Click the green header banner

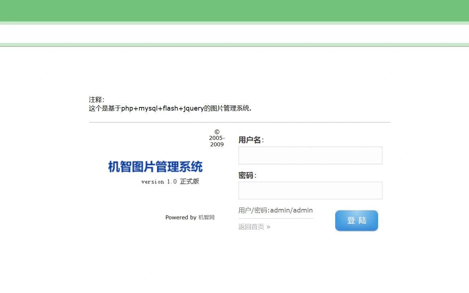[x=234, y=11]
